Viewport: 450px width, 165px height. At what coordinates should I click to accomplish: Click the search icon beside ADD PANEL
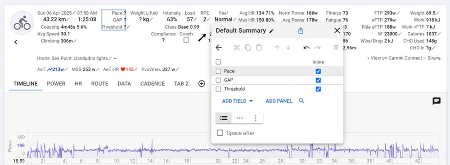coord(301,100)
